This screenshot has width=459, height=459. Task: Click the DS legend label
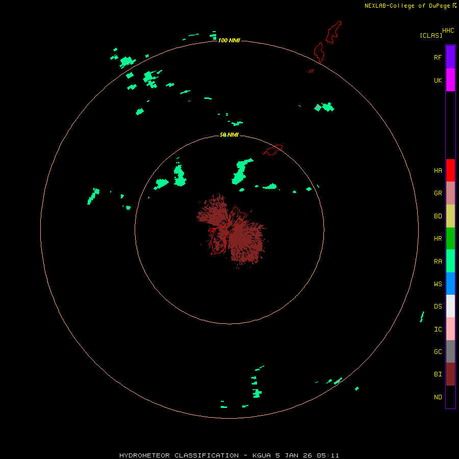pos(438,307)
